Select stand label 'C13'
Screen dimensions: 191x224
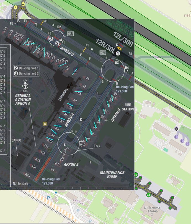pos(11,32)
